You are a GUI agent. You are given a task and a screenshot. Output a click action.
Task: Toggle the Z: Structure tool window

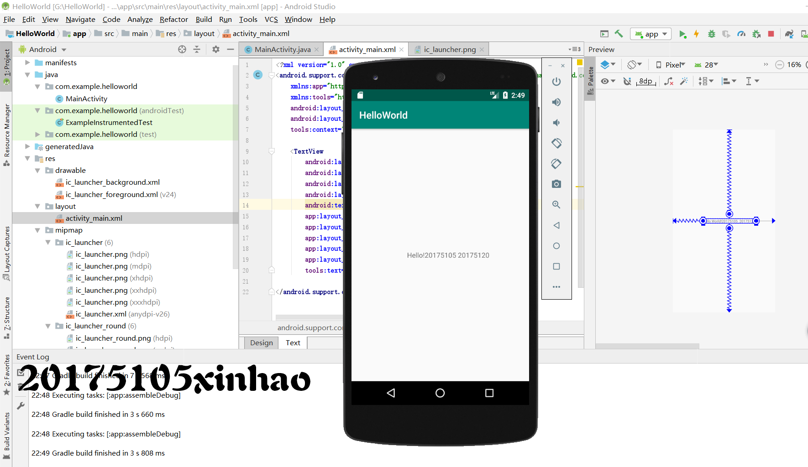[6, 318]
